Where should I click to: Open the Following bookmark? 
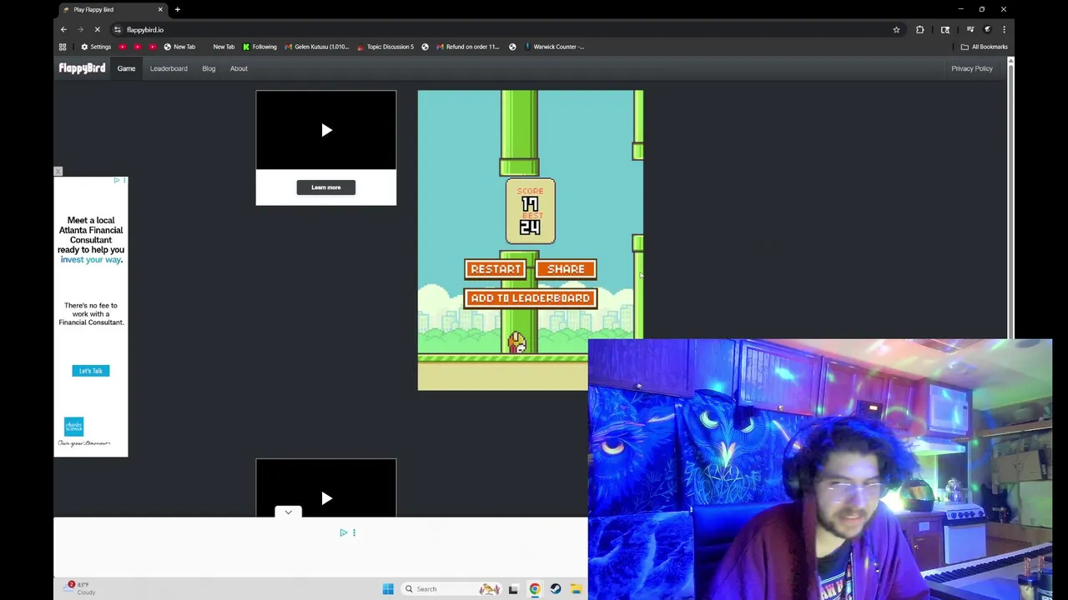point(259,47)
